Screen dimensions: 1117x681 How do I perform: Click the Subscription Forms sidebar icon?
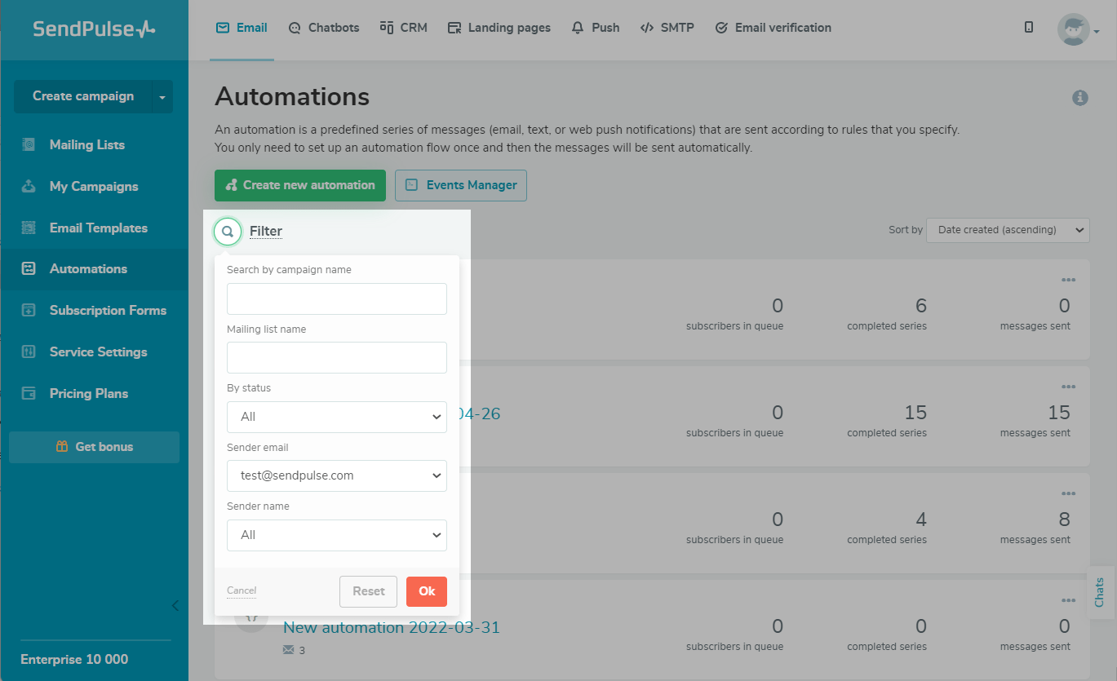tap(29, 310)
